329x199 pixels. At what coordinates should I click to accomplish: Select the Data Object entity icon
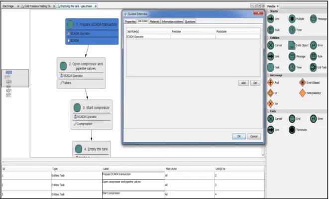pyautogui.click(x=292, y=45)
